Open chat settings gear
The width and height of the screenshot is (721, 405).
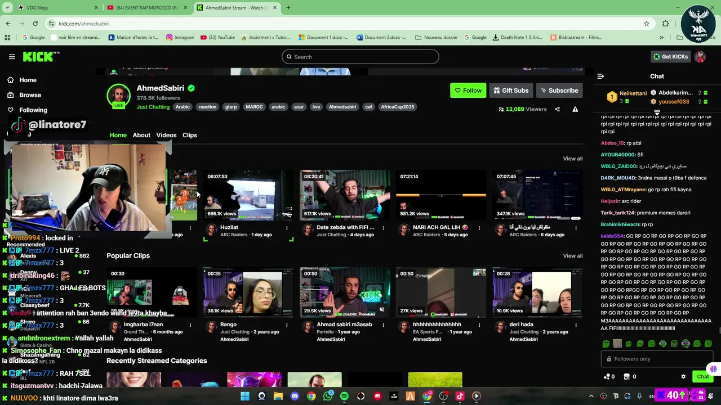(683, 377)
